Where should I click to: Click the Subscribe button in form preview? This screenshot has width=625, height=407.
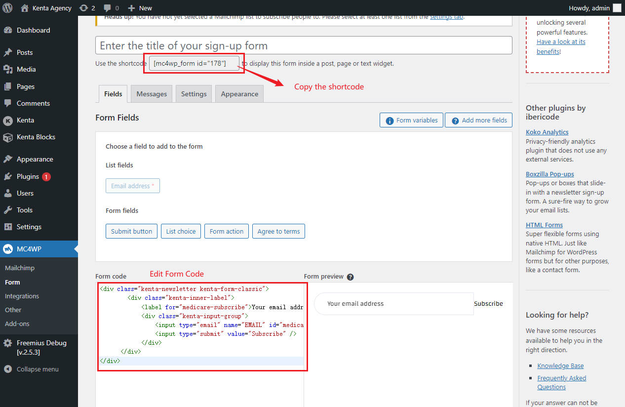click(x=489, y=304)
